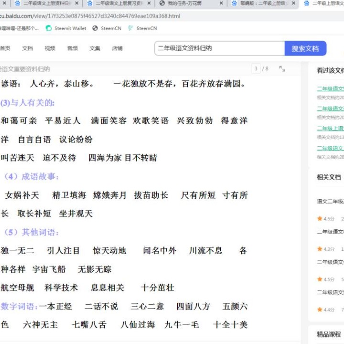The image size is (344, 344).
Task: Go to the 店铺 section
Action: coord(117,48)
